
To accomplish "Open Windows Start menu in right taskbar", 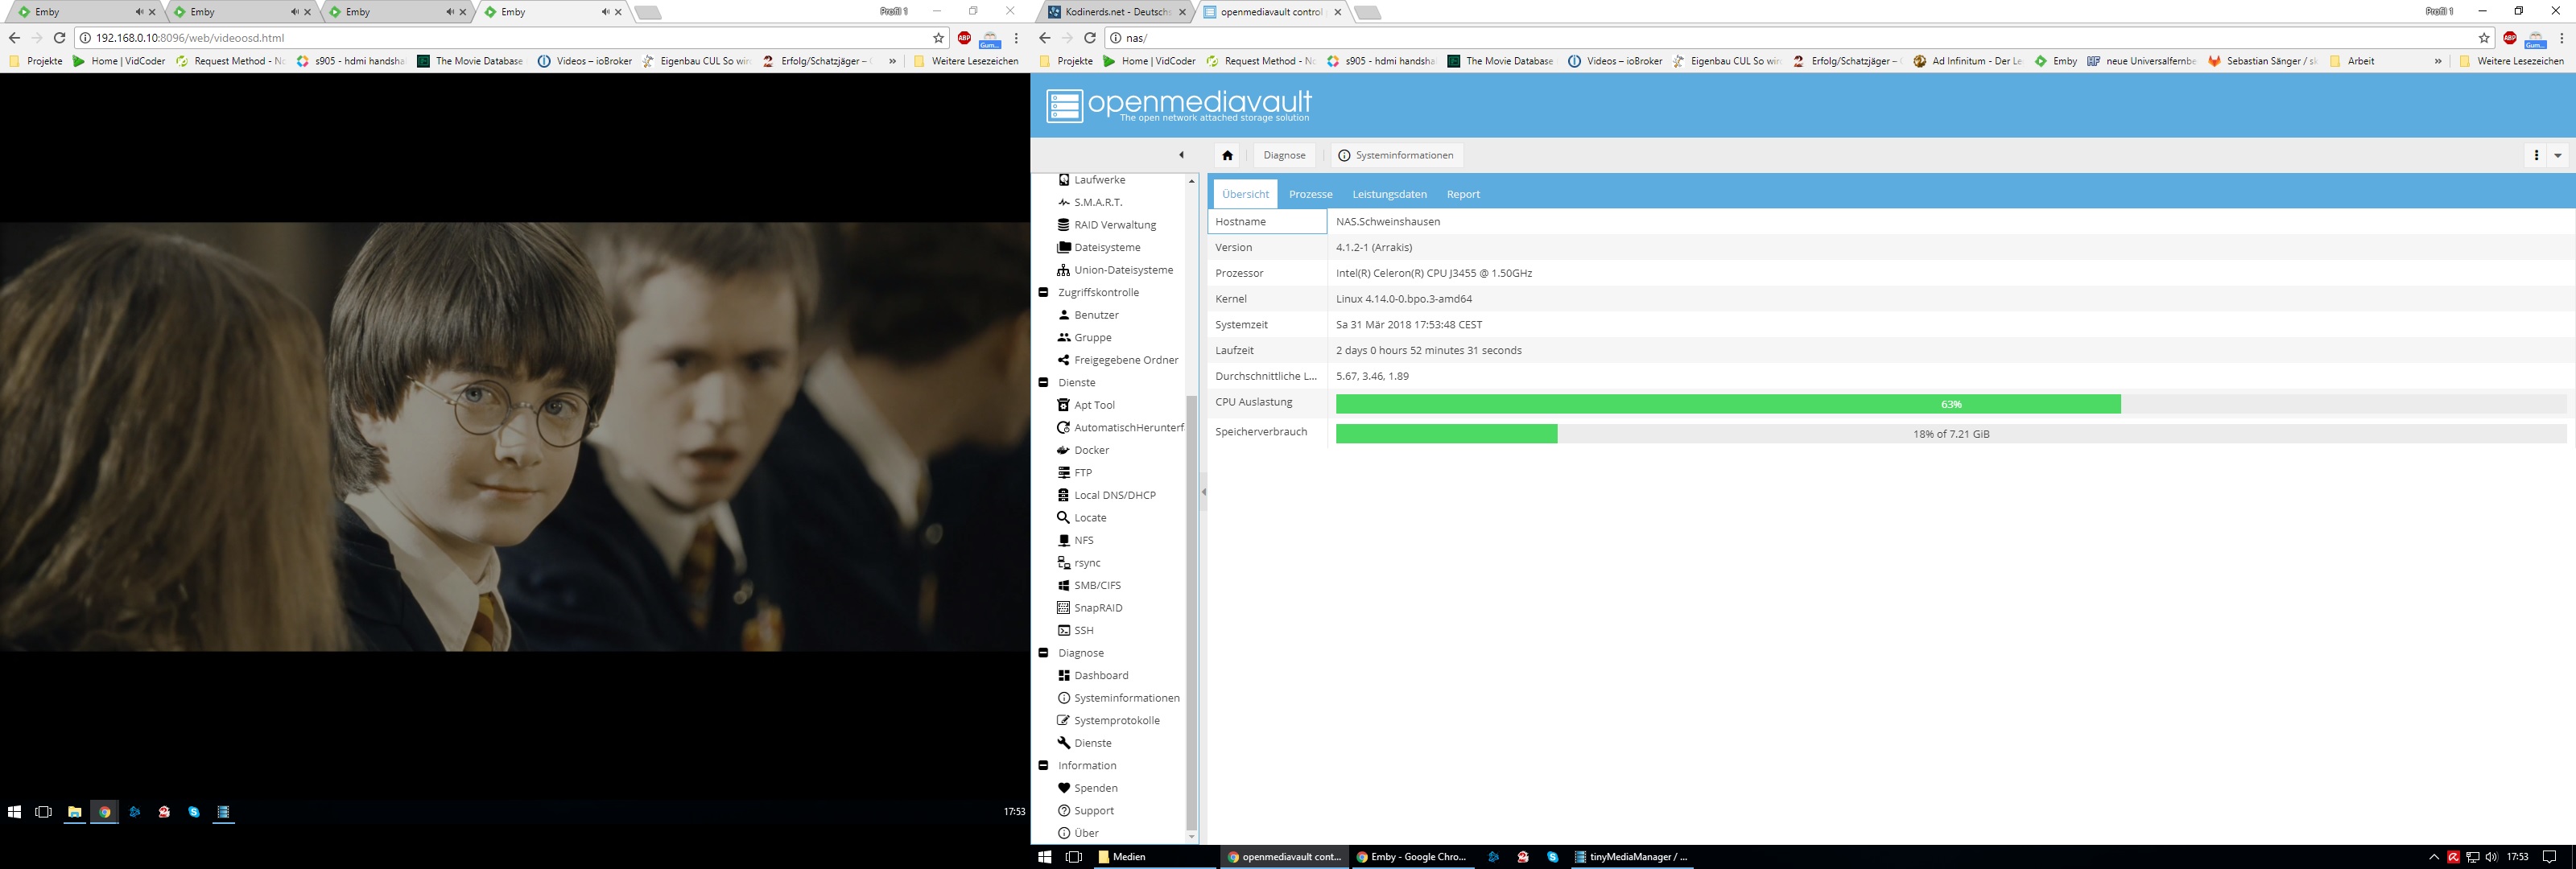I will coord(1045,857).
